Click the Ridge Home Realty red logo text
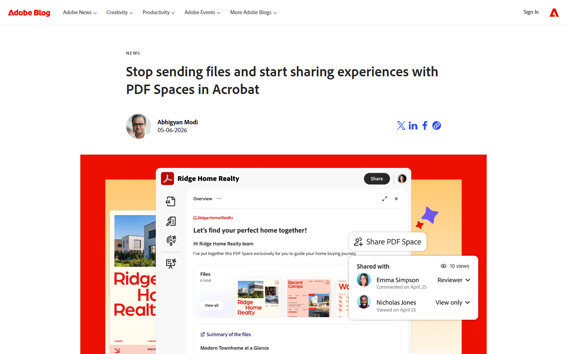The width and height of the screenshot is (567, 354). coord(213,218)
